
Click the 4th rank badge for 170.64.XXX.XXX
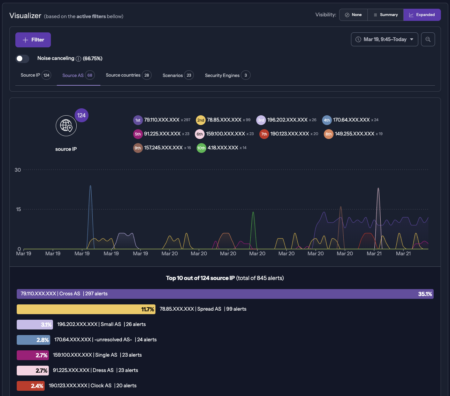[327, 120]
